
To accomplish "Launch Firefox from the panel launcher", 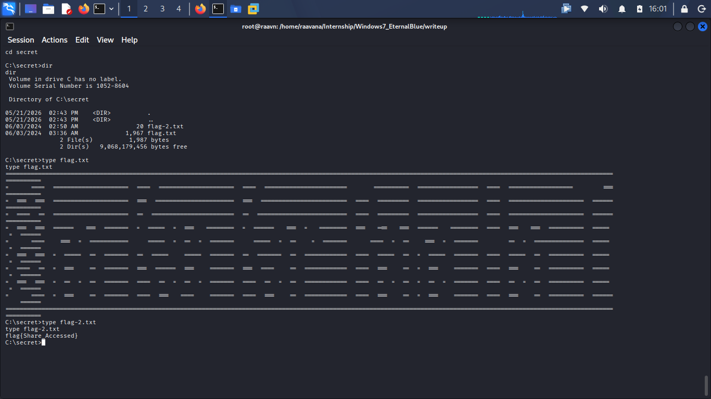I will coord(83,9).
